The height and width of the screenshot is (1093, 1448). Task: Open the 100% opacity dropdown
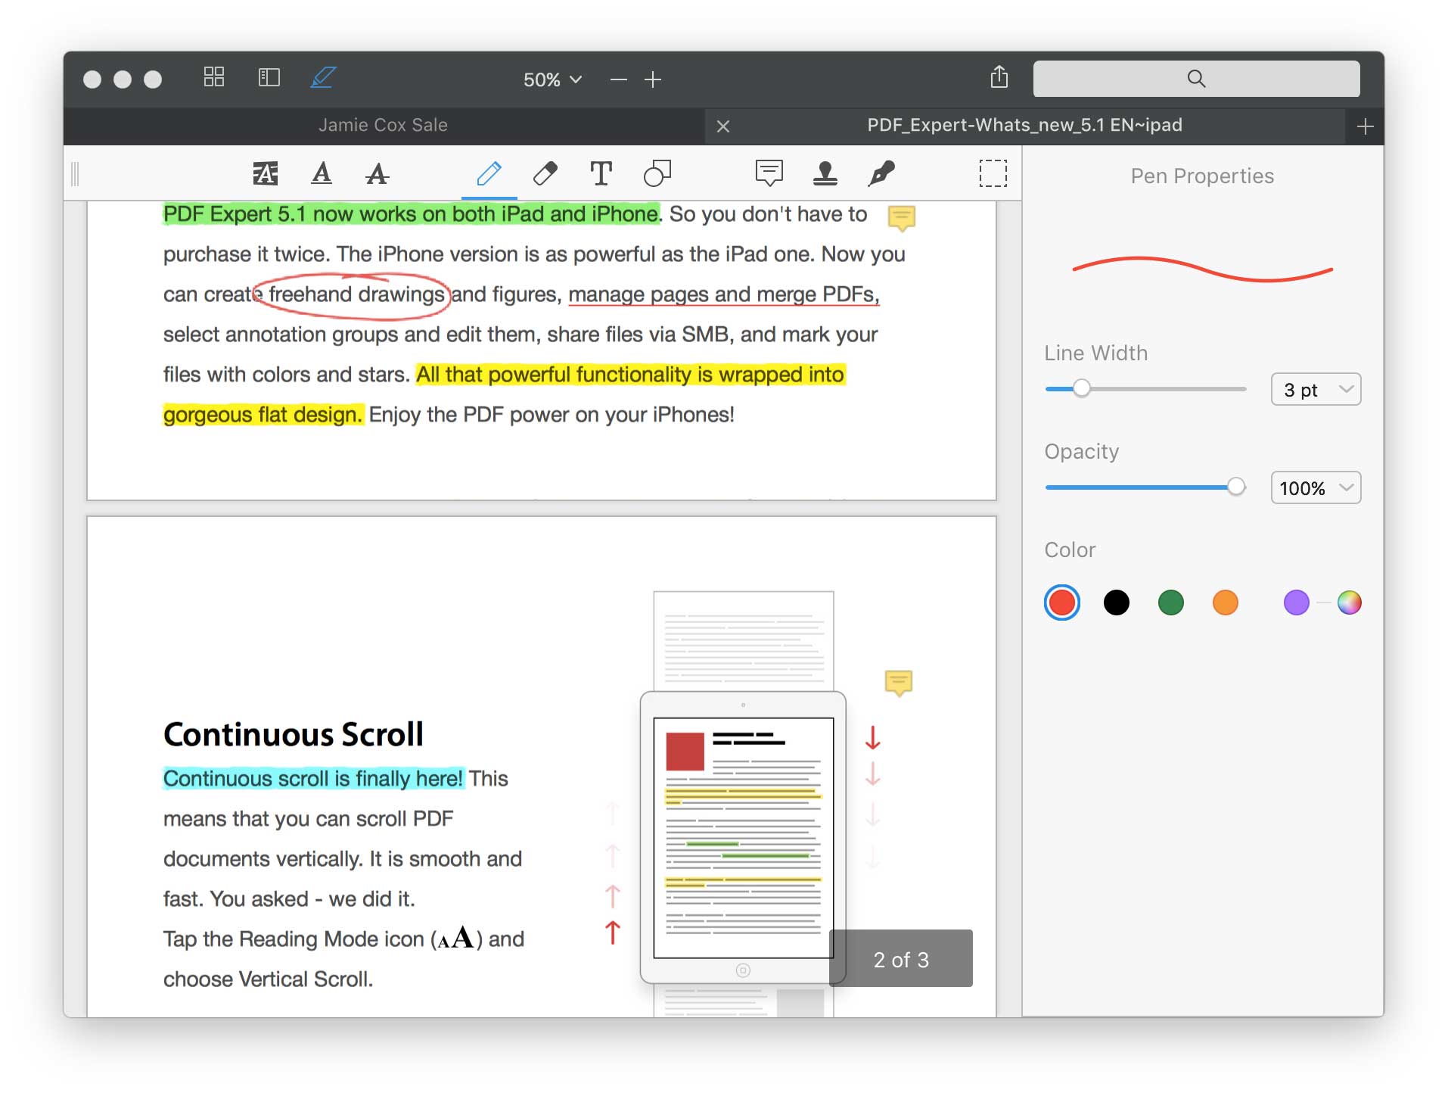(1316, 487)
